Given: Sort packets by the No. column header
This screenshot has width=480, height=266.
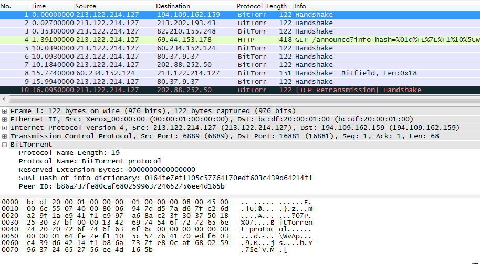Looking at the screenshot, I should point(15,6).
